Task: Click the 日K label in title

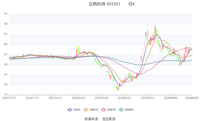Action: point(131,4)
